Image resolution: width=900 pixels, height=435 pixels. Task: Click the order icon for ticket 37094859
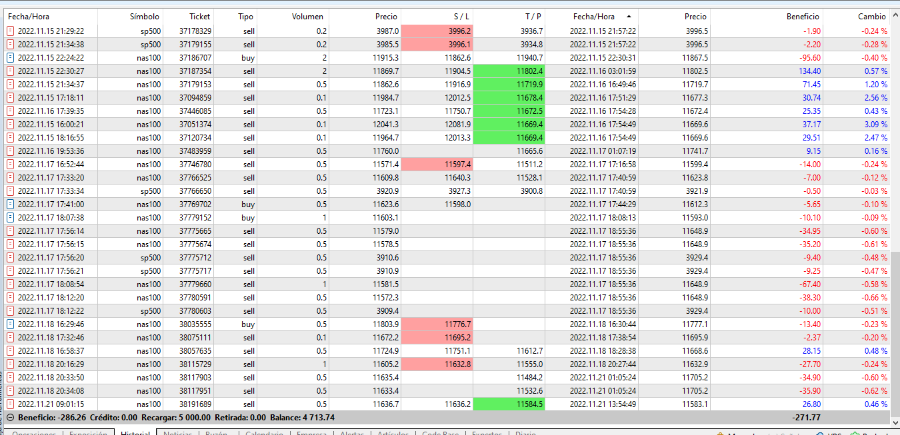pyautogui.click(x=10, y=98)
